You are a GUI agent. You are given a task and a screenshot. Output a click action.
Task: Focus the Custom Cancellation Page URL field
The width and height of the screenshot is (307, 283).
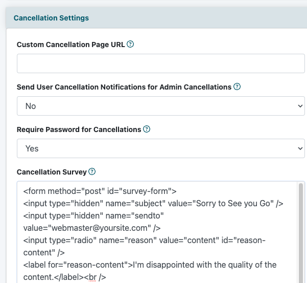click(x=161, y=63)
